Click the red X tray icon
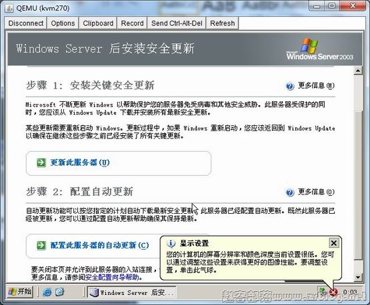Screen dimensions: 370x305 coord(333,293)
